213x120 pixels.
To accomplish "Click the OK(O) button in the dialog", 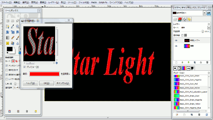I will coord(46,83).
